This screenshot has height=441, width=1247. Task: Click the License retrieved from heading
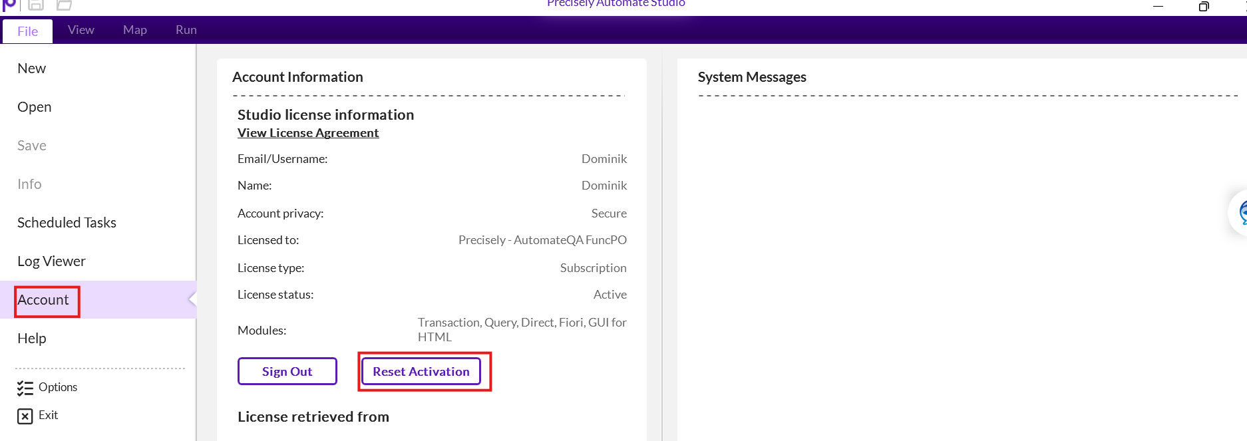[x=313, y=417]
